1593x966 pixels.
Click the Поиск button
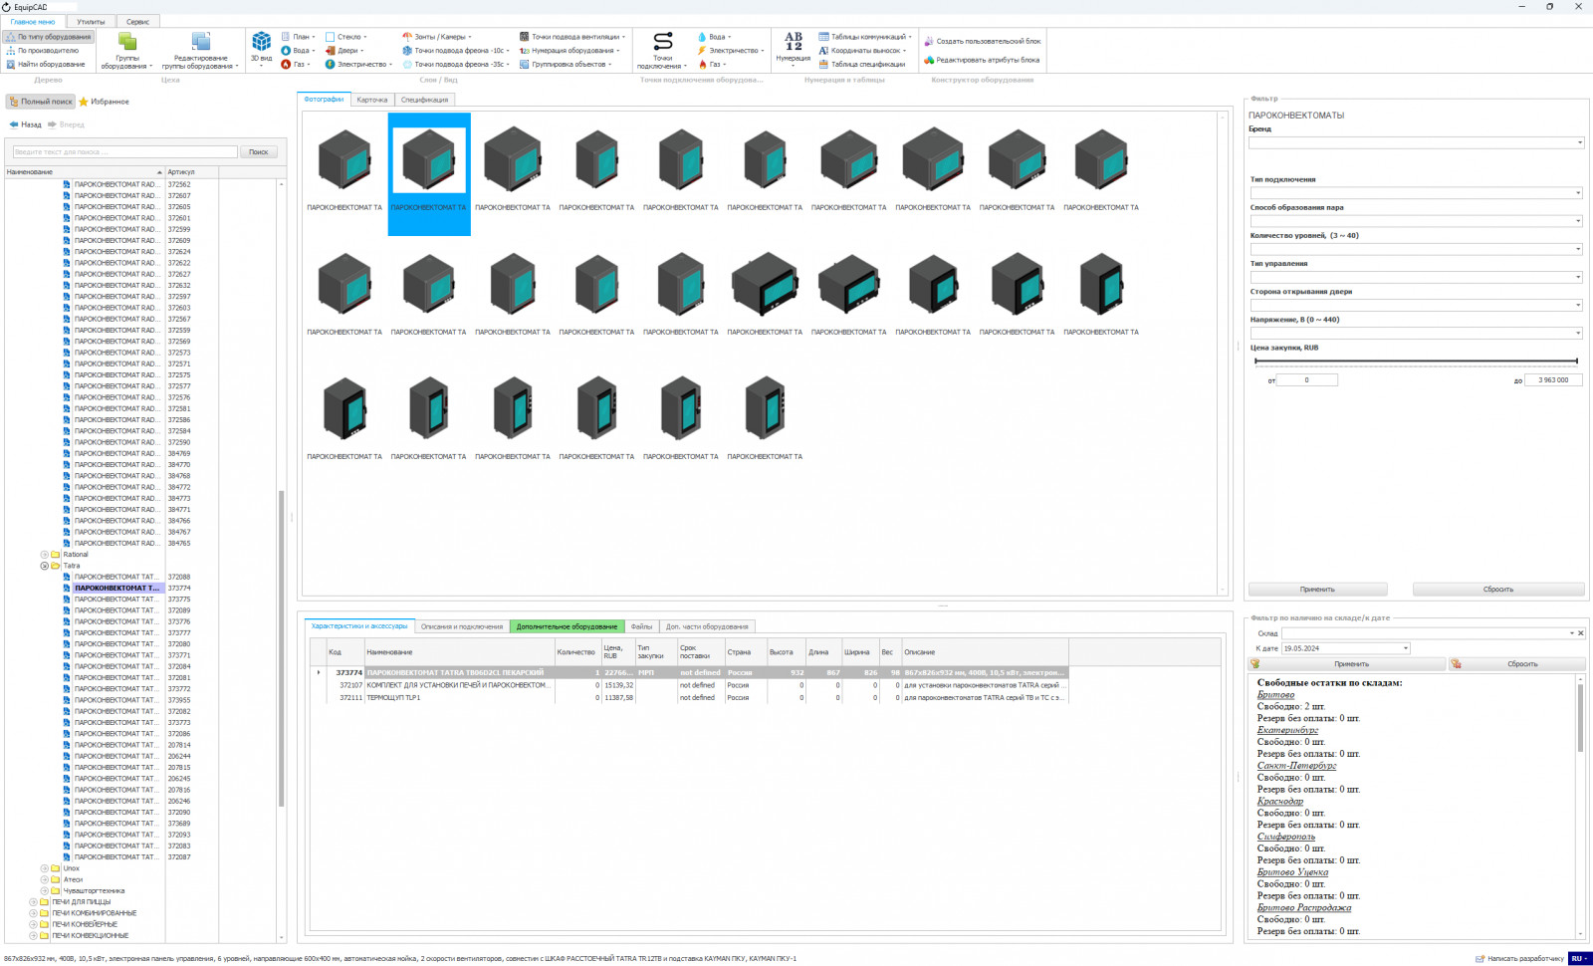(259, 152)
